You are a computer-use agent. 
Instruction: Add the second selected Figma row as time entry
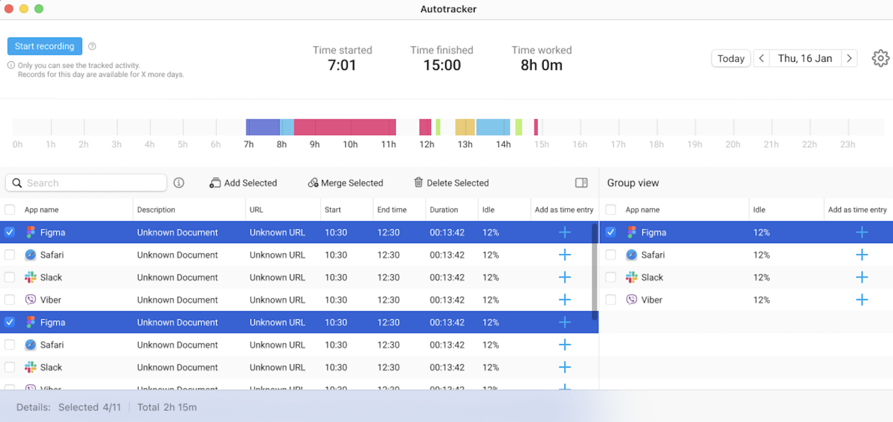click(565, 322)
